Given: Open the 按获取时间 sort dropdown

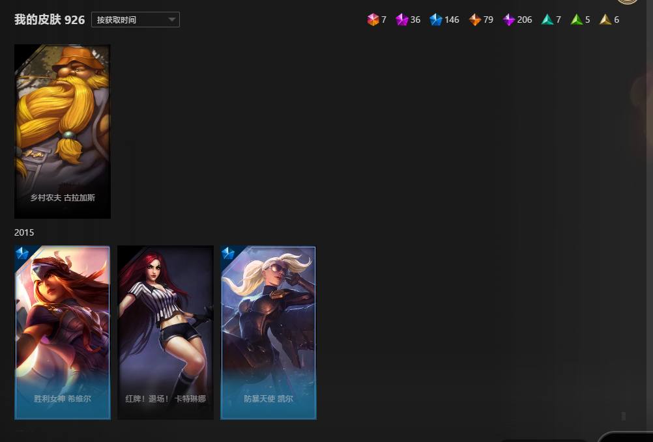Looking at the screenshot, I should pyautogui.click(x=136, y=20).
